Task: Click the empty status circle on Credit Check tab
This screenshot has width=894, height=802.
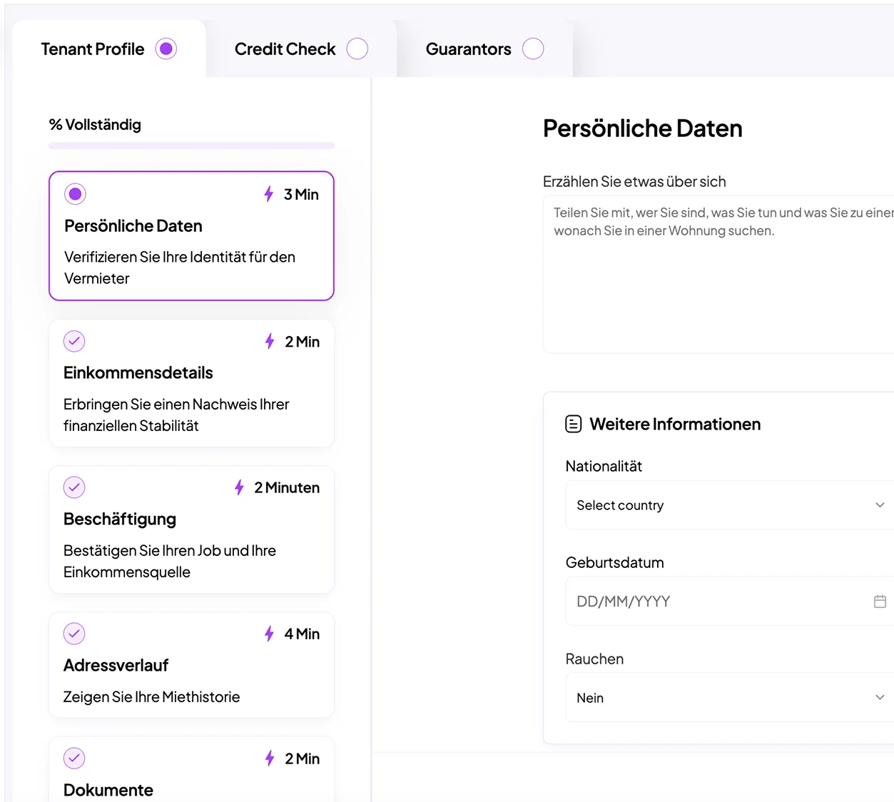Action: click(x=357, y=49)
